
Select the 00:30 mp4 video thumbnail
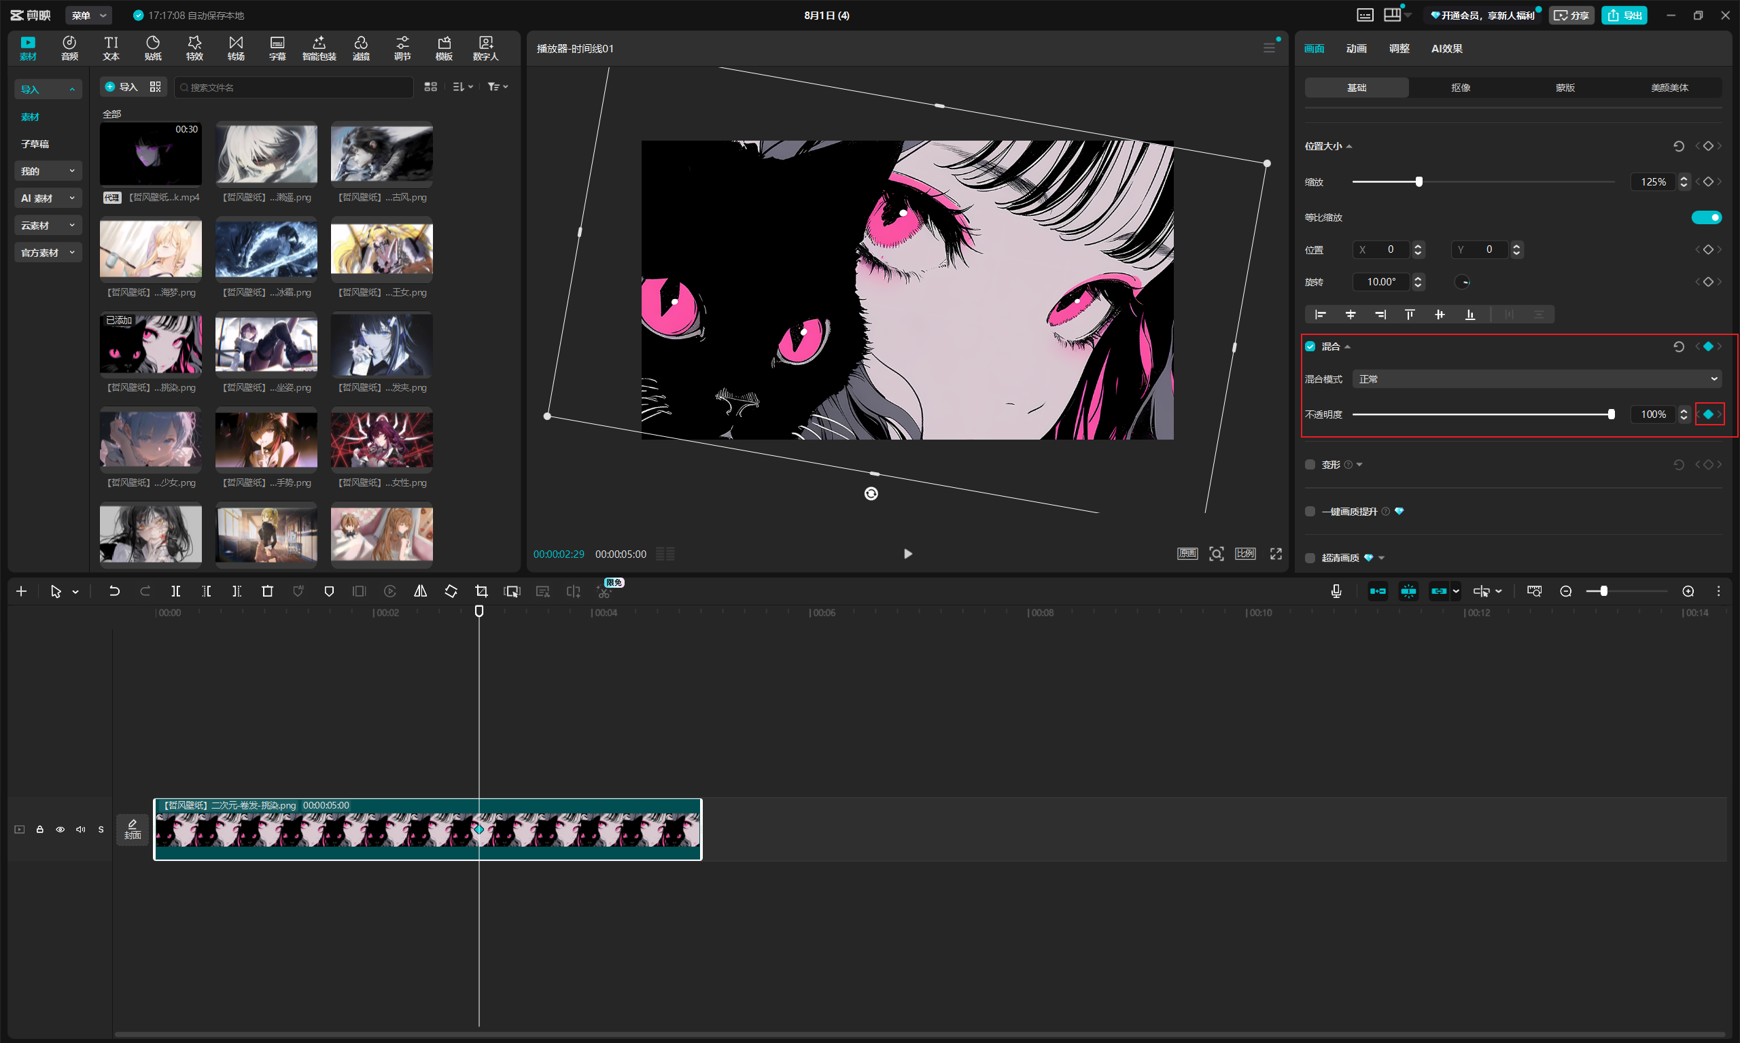(x=150, y=154)
